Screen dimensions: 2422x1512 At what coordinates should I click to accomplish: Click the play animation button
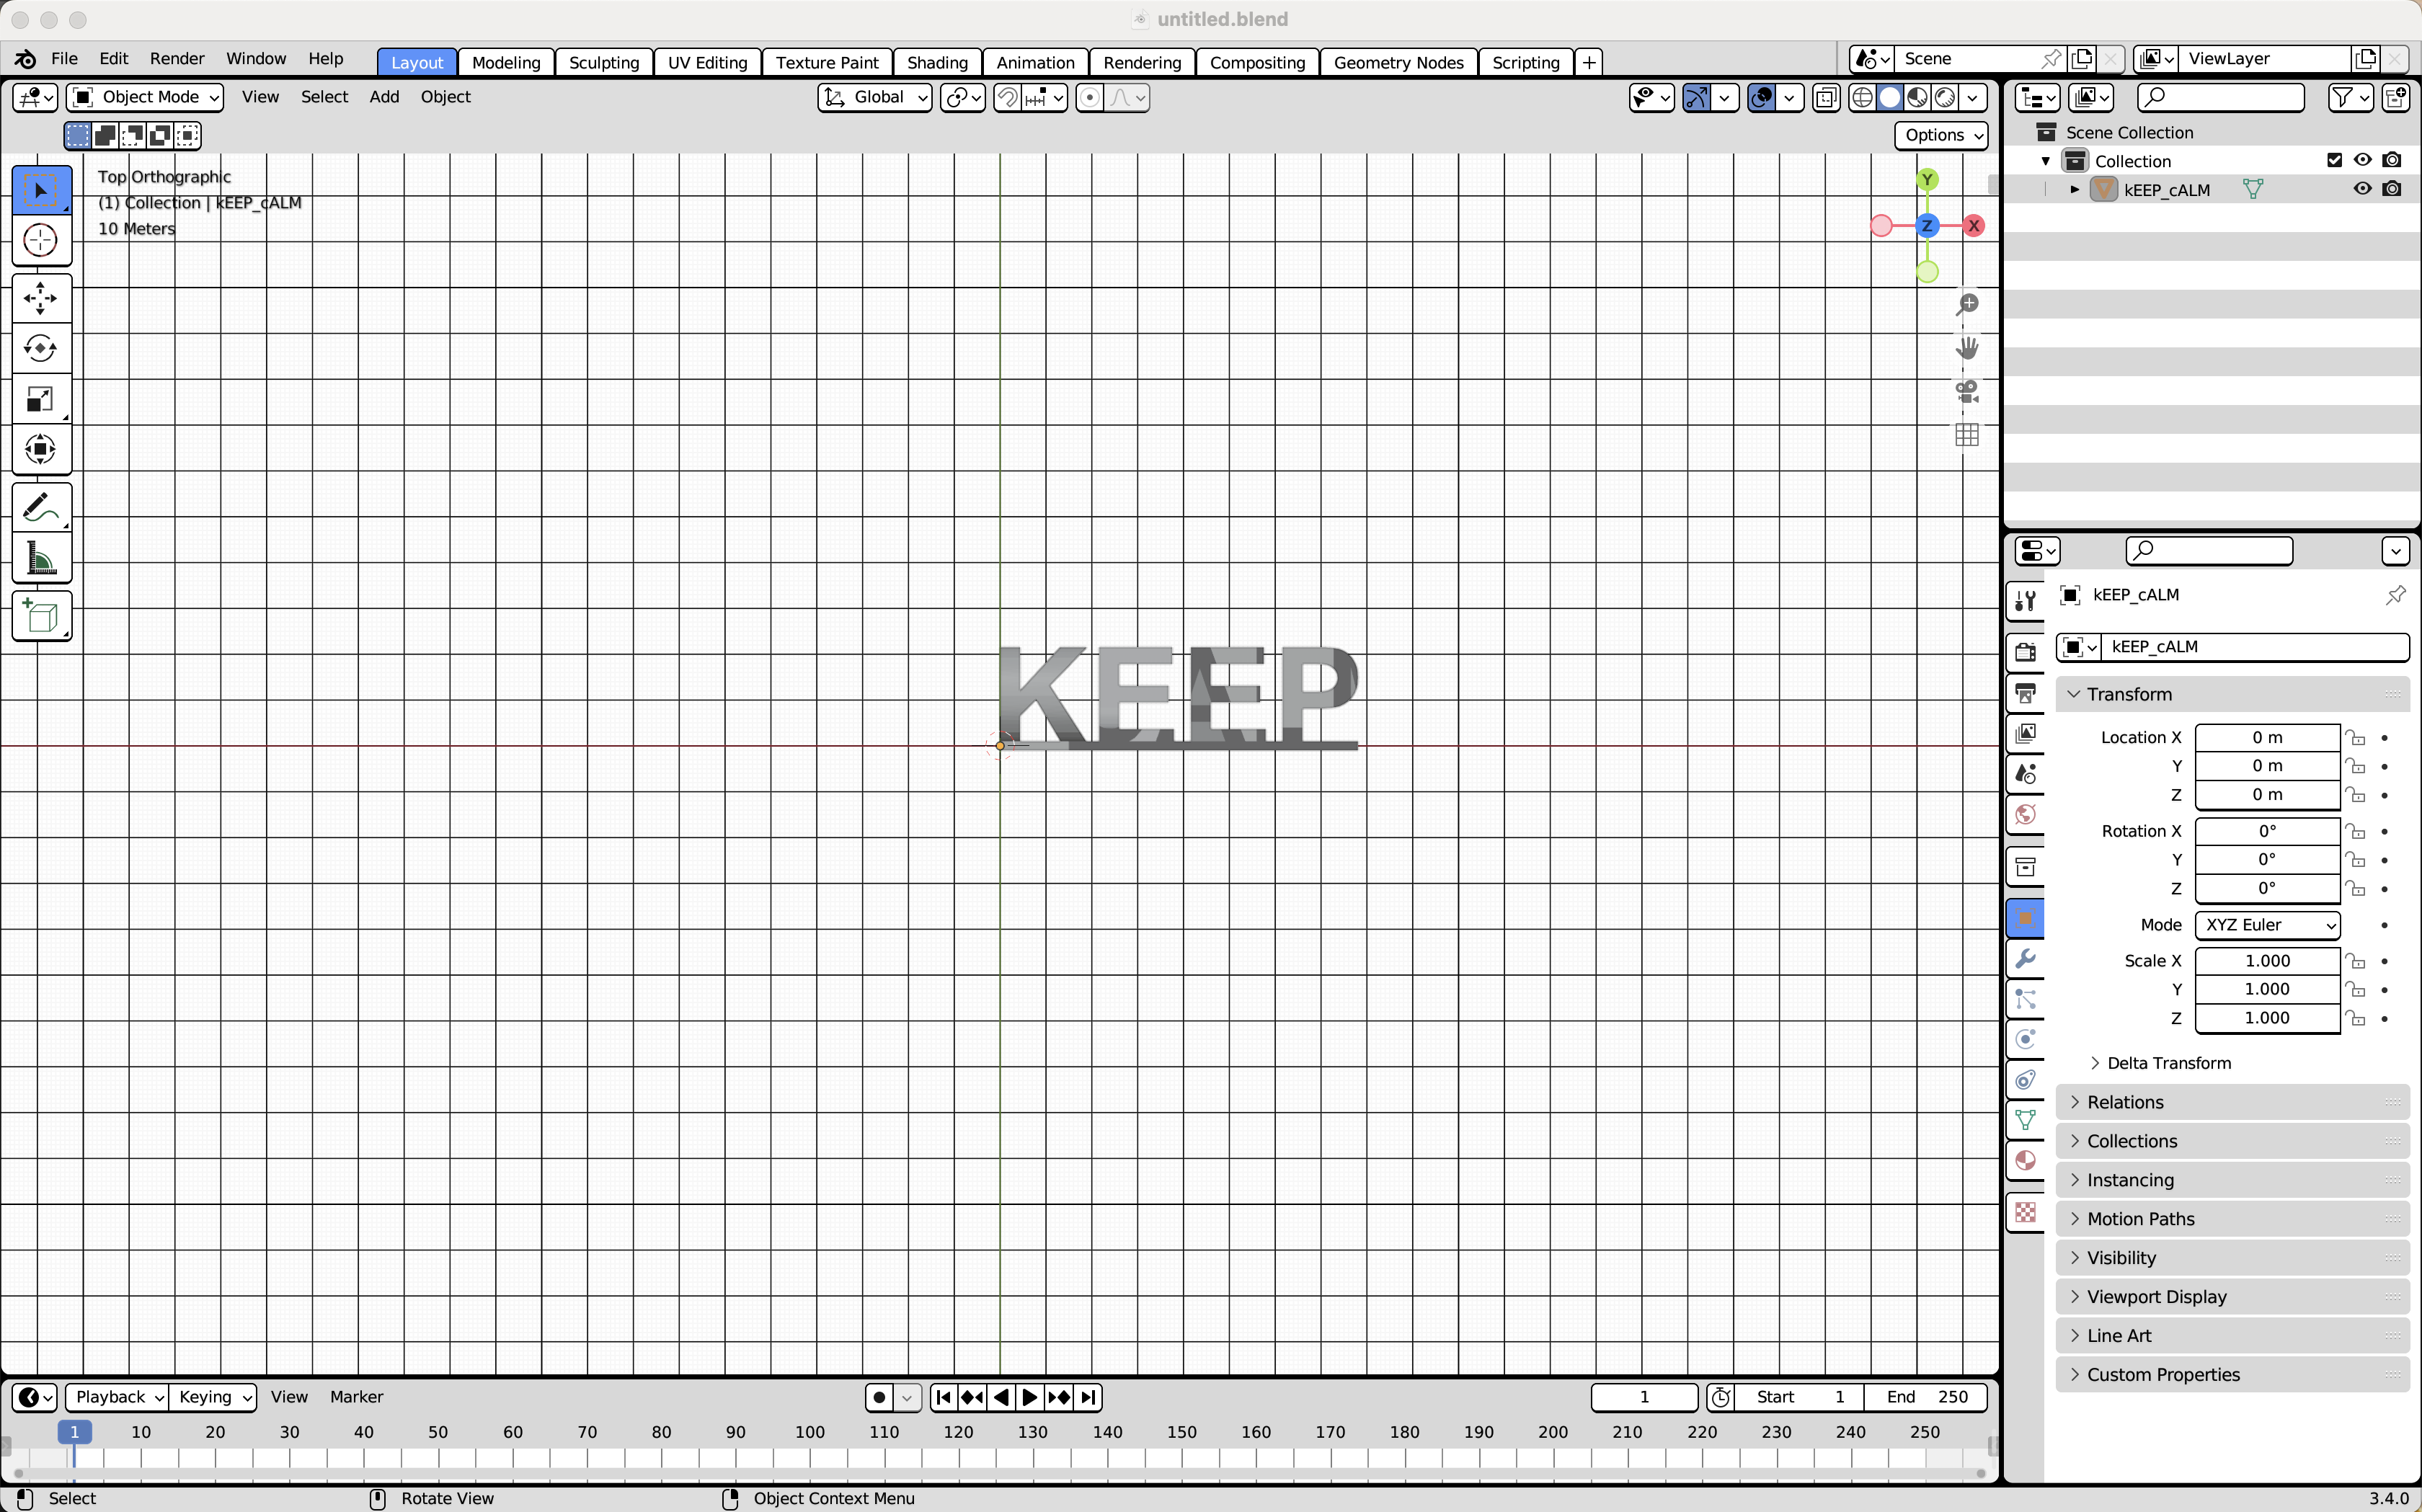1030,1397
